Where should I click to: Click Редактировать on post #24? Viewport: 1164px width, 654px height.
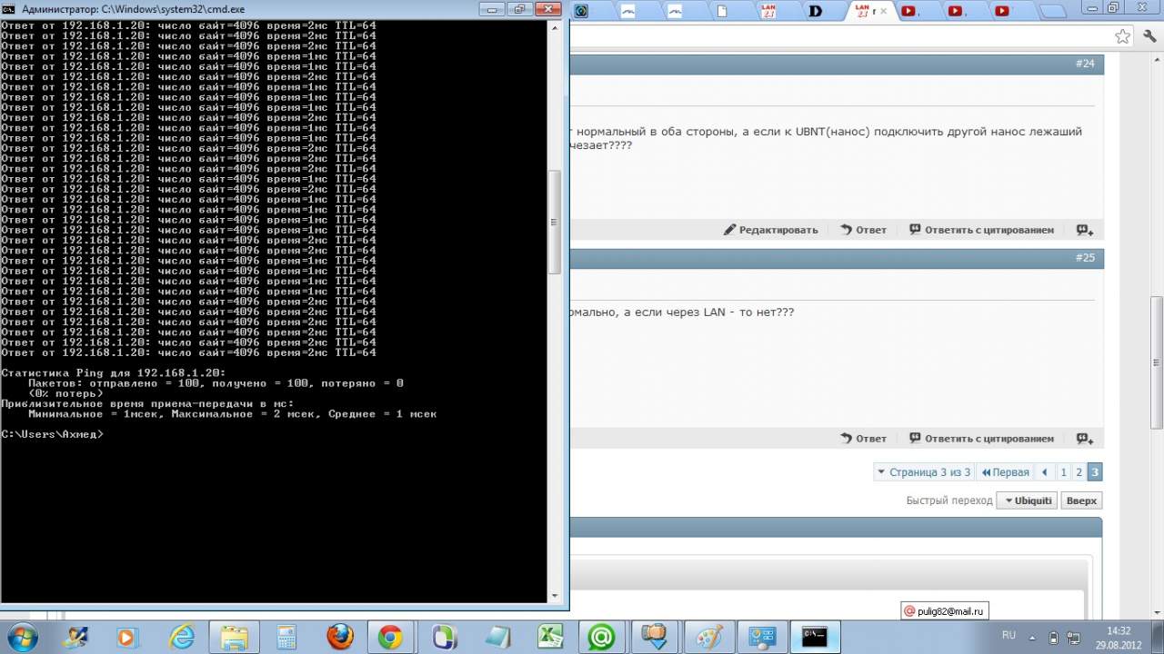tap(771, 230)
